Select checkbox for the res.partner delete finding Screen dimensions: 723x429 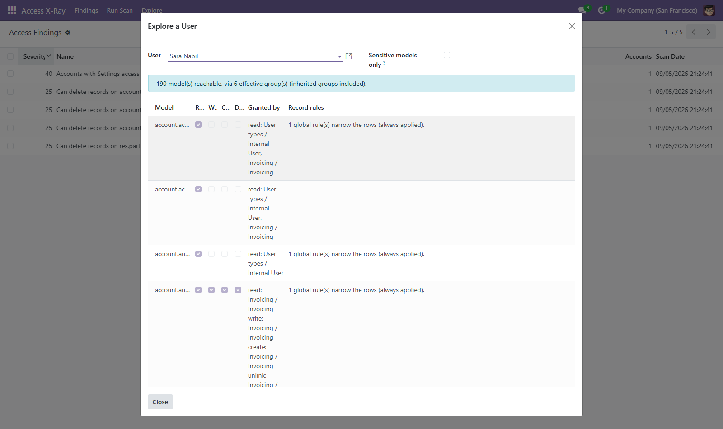(10, 146)
